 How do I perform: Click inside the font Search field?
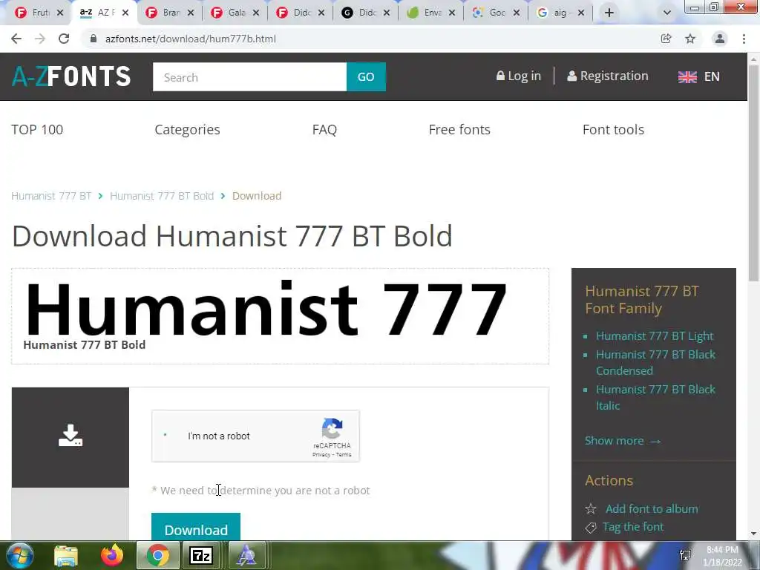point(249,76)
